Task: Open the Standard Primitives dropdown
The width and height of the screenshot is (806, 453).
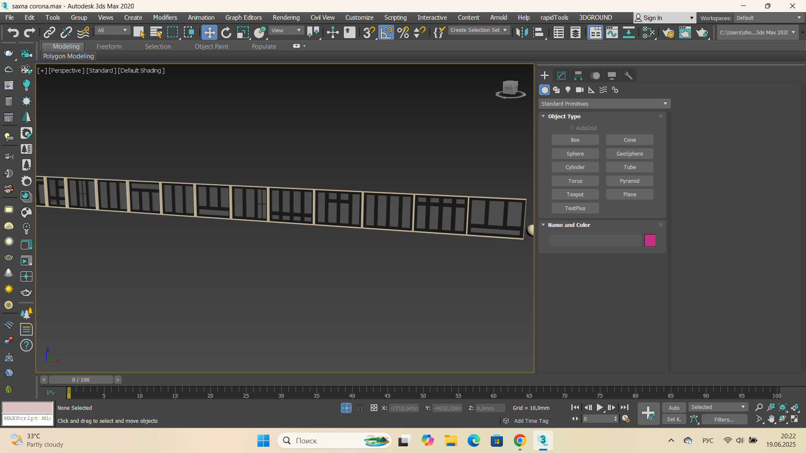Action: pos(604,104)
